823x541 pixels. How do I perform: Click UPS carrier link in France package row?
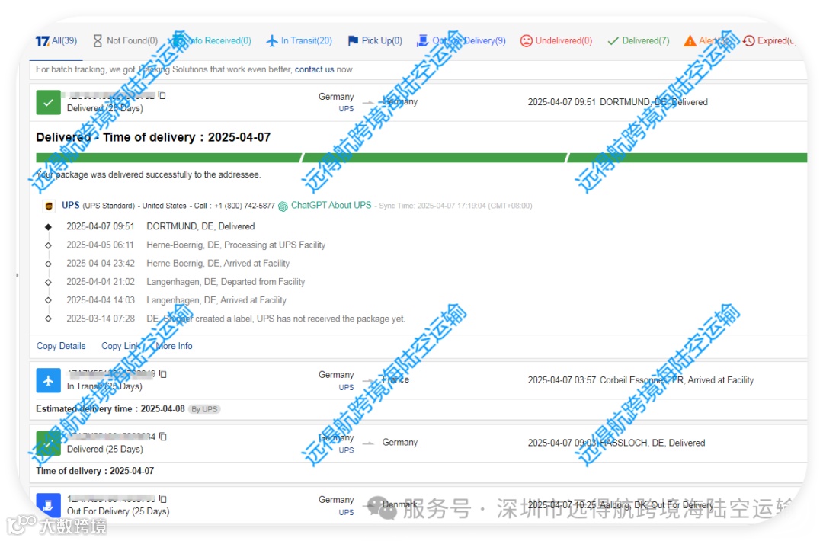347,387
